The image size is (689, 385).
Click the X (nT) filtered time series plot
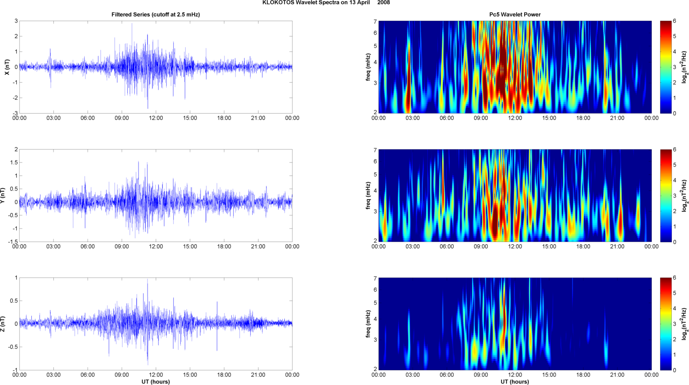[156, 67]
